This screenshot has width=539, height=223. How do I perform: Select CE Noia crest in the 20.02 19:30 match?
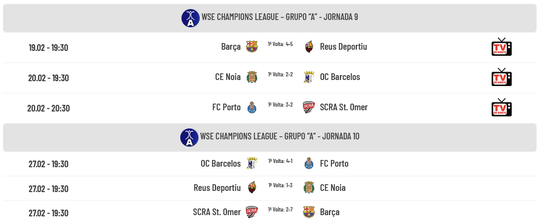[x=252, y=77]
